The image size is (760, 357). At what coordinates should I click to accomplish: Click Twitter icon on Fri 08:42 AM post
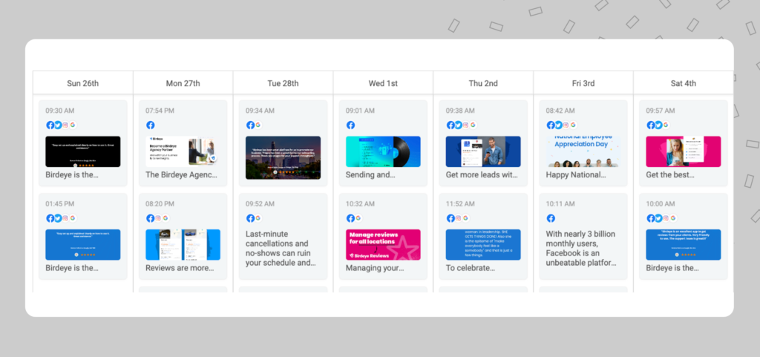tap(558, 125)
